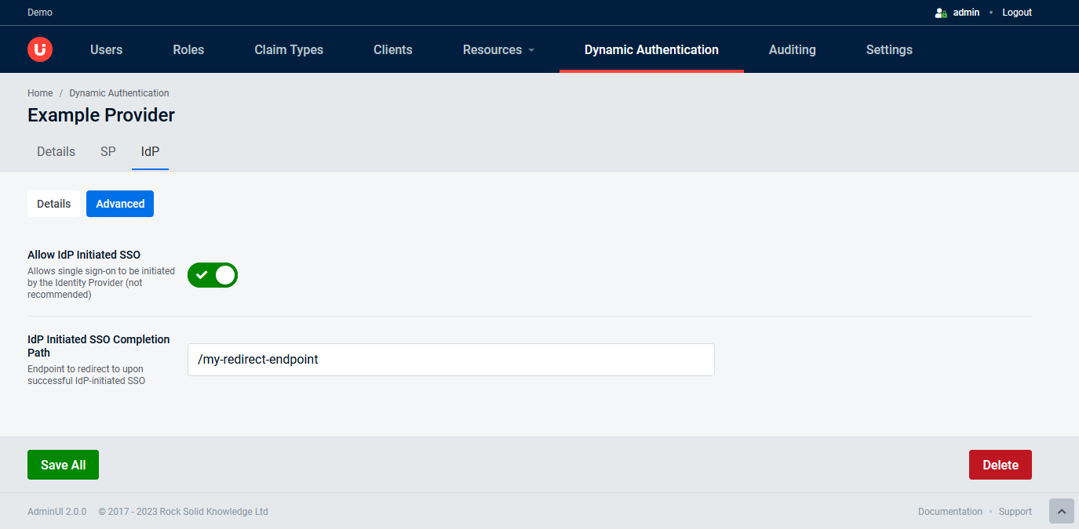Navigate to the Claim Types section
The image size is (1079, 529).
pyautogui.click(x=288, y=49)
